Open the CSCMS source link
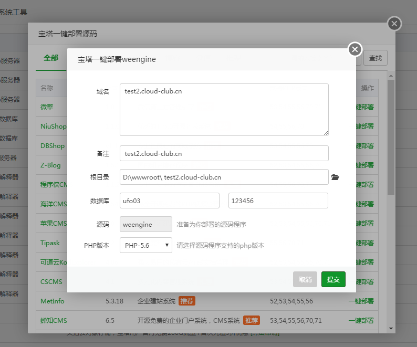This screenshot has width=417, height=347. coord(51,281)
